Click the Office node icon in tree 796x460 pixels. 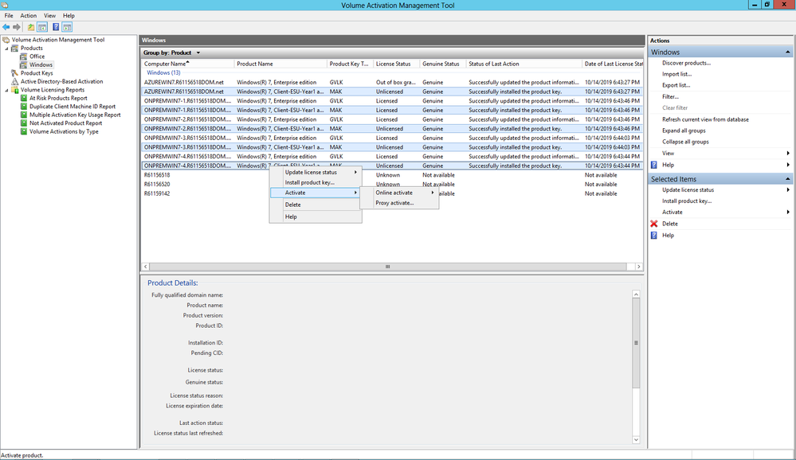coord(23,57)
